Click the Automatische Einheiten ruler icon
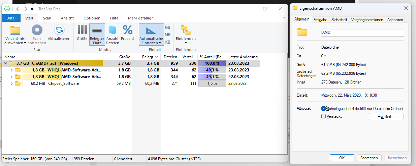This screenshot has width=416, height=166. click(x=151, y=30)
